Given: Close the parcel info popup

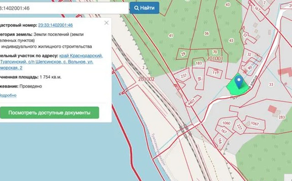Looking at the screenshot, I should tap(106, 23).
